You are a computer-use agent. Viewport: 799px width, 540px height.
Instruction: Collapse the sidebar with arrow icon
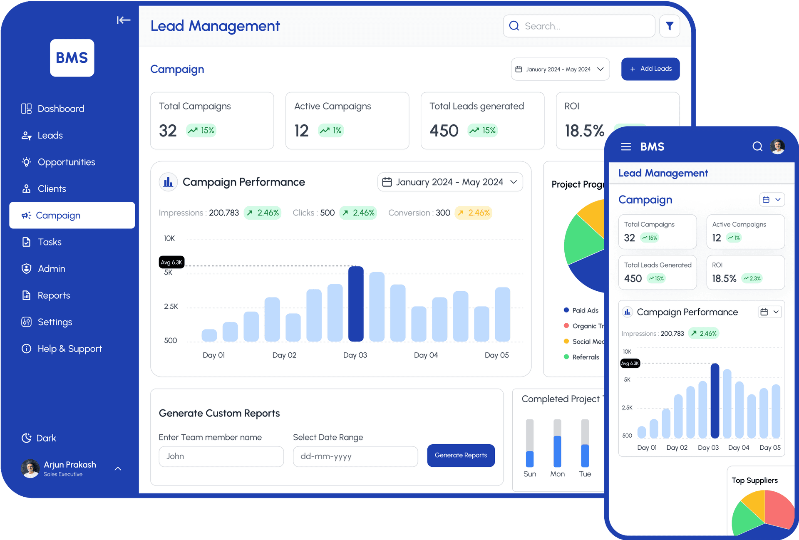pos(123,20)
